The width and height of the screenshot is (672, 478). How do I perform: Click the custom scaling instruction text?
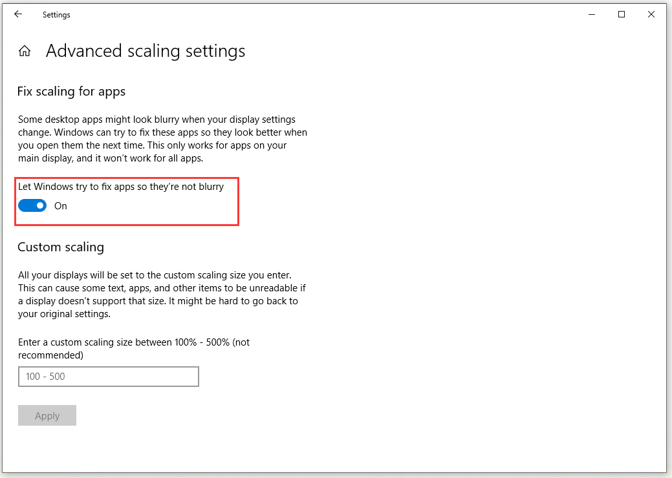click(134, 348)
